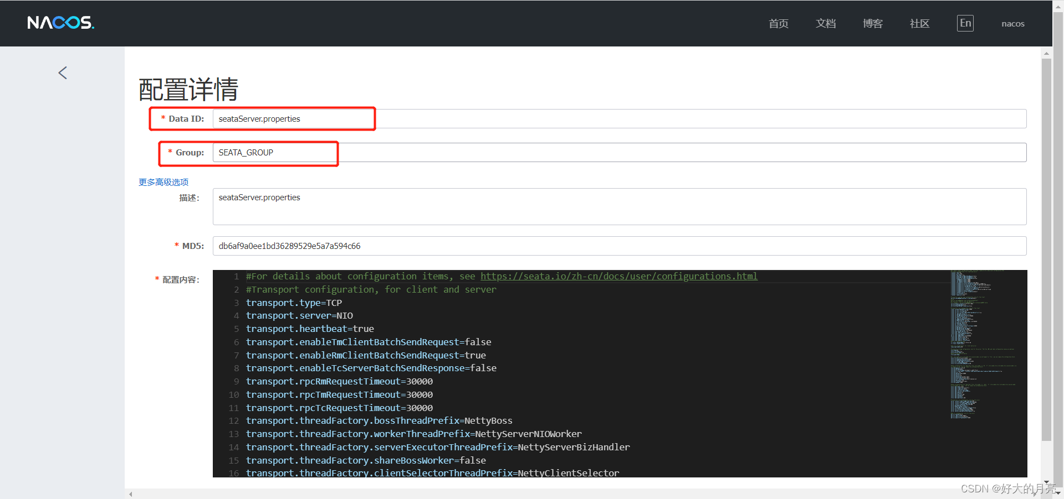The height and width of the screenshot is (499, 1064).
Task: Open the nacos user menu
Action: click(x=1013, y=24)
